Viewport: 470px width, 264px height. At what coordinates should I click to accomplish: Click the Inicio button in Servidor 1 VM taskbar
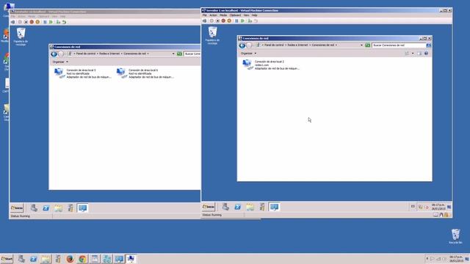pyautogui.click(x=209, y=207)
